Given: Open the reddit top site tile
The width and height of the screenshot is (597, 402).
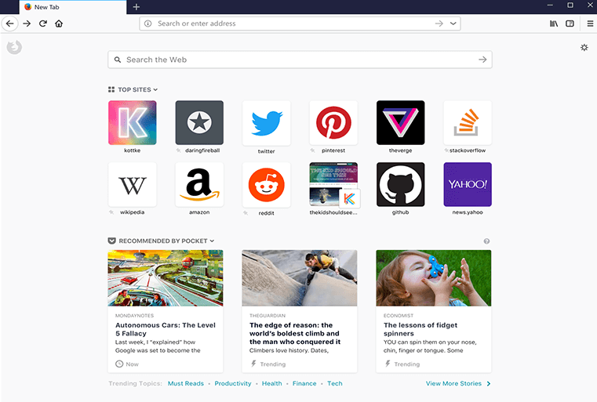Looking at the screenshot, I should click(267, 185).
